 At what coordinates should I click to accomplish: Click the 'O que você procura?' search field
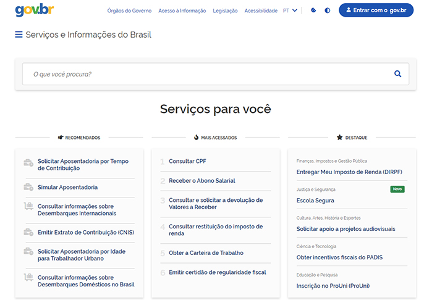coord(204,74)
